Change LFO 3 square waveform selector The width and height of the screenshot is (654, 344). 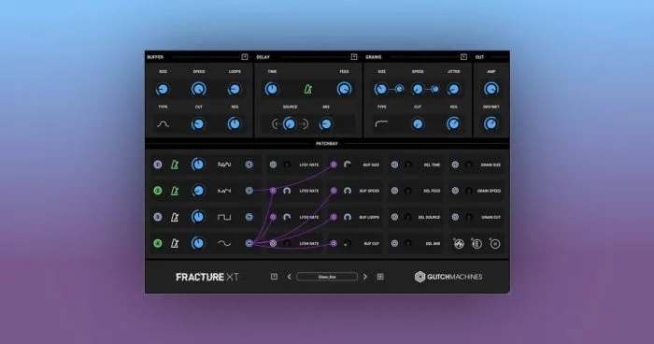click(224, 217)
